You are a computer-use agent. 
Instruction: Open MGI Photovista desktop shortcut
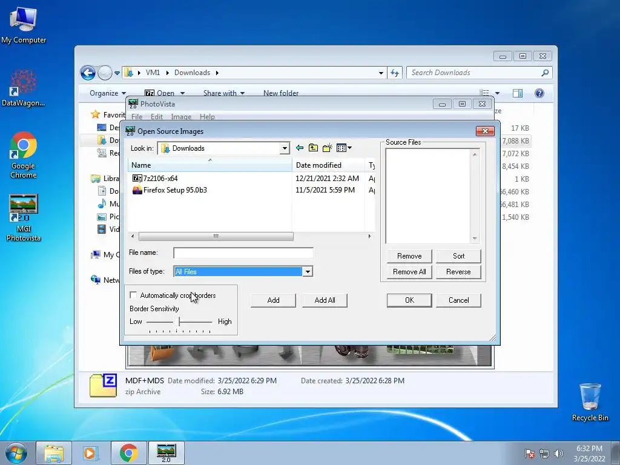tap(24, 218)
